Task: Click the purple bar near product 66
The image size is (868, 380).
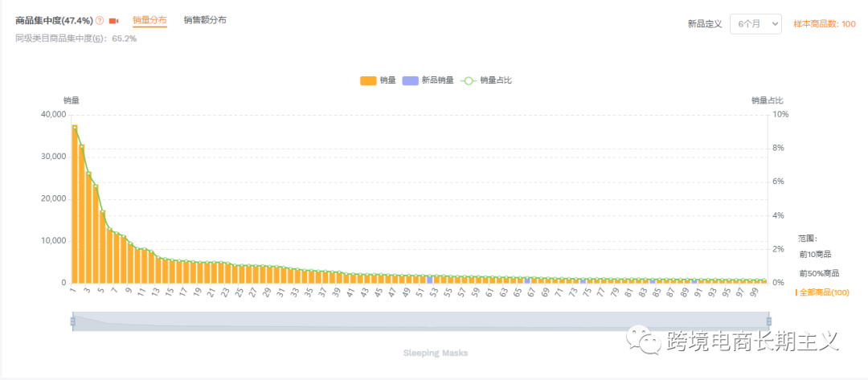Action: pos(527,280)
